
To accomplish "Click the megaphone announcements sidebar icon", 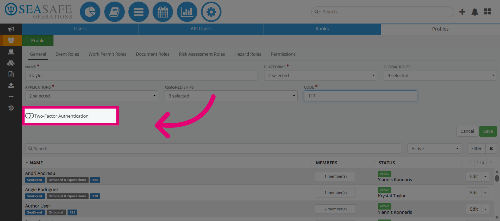I will [11, 29].
